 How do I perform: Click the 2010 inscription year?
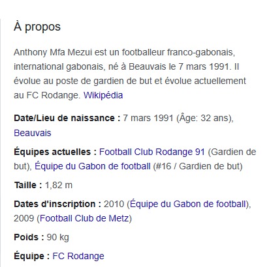click(114, 204)
